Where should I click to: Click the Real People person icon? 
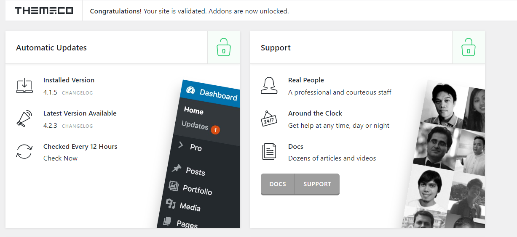pyautogui.click(x=269, y=86)
